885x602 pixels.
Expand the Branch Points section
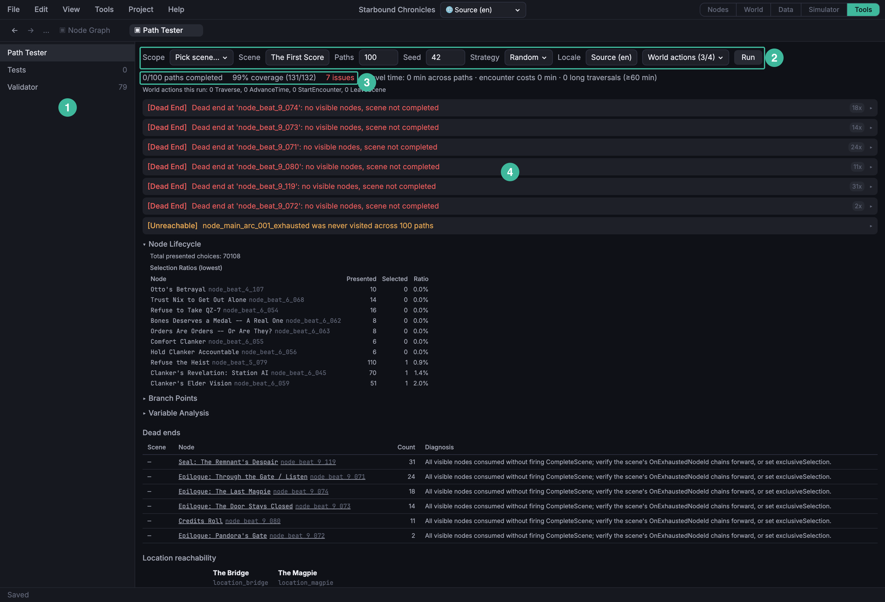point(170,398)
